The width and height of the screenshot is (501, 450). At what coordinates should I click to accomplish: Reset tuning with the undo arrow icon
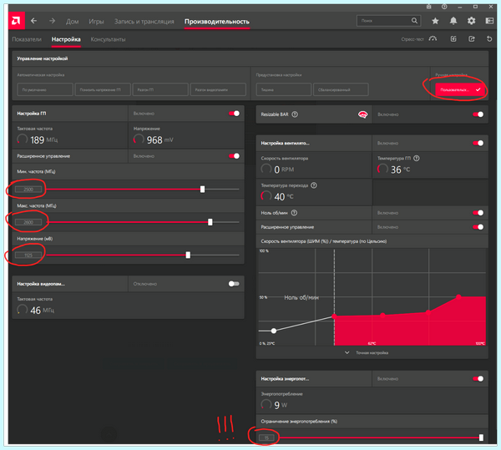pos(489,39)
